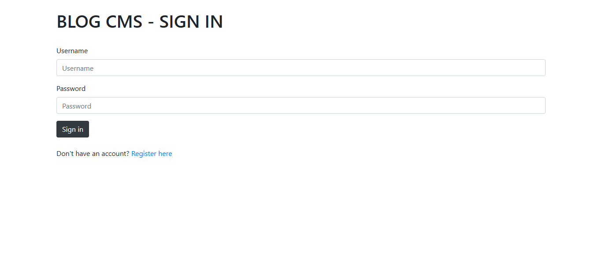
Task: Click the Don't have an account text
Action: pos(93,153)
